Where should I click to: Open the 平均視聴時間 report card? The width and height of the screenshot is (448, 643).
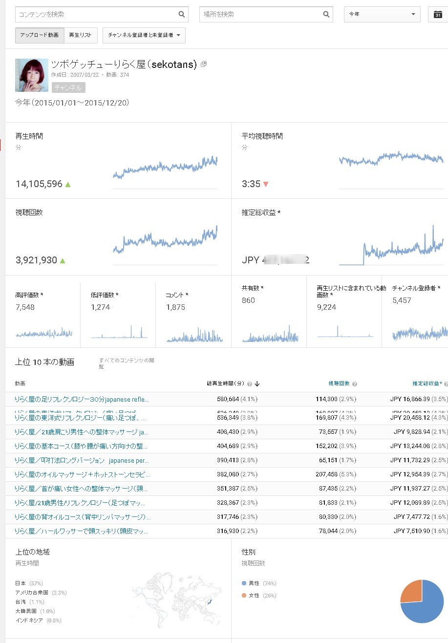[x=340, y=161]
